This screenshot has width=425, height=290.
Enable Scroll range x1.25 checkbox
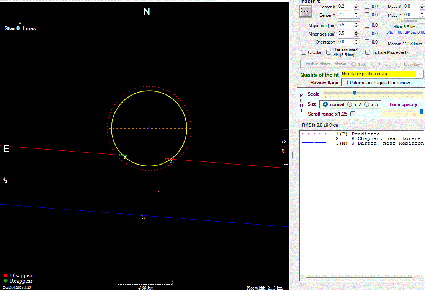353,114
